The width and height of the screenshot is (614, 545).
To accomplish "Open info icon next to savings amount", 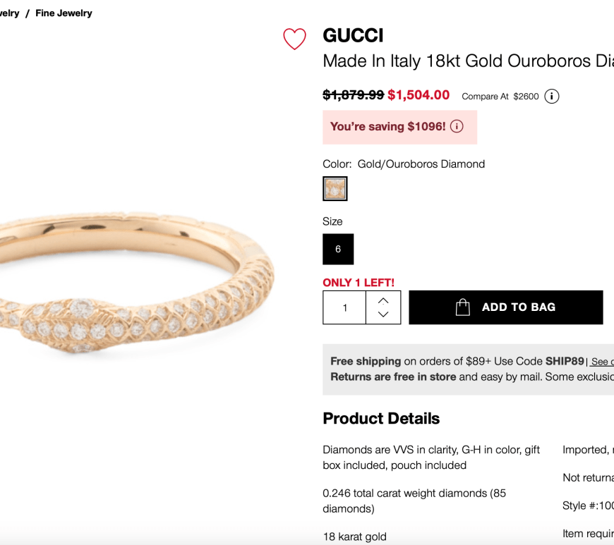I will click(x=457, y=127).
